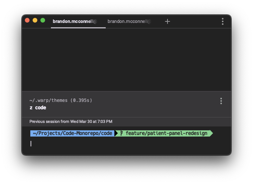Select the first active brandon.mcconnell tab
The image size is (253, 184).
[78, 21]
